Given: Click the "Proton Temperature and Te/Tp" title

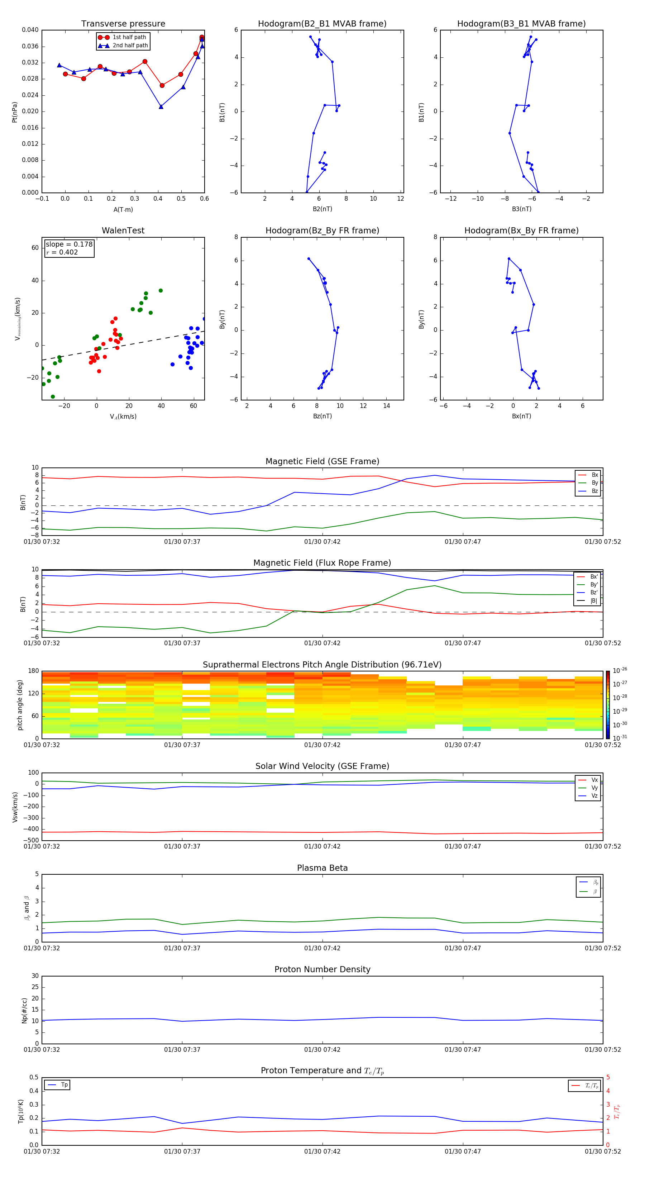Looking at the screenshot, I should coord(322,1071).
